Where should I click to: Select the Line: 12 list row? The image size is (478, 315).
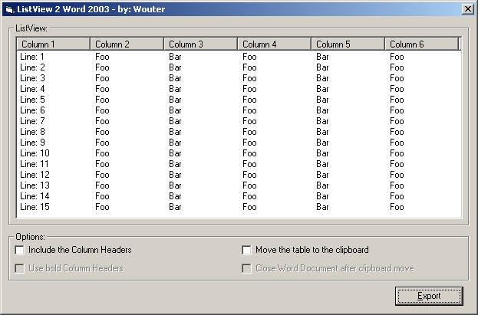(x=35, y=175)
